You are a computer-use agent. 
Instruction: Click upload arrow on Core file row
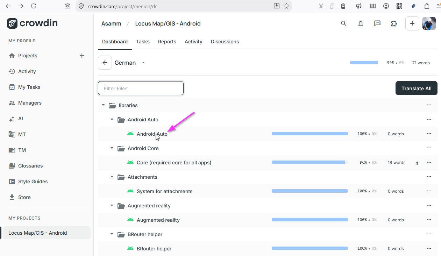[417, 163]
